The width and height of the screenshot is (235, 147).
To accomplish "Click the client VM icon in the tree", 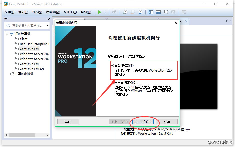I will (17, 39).
